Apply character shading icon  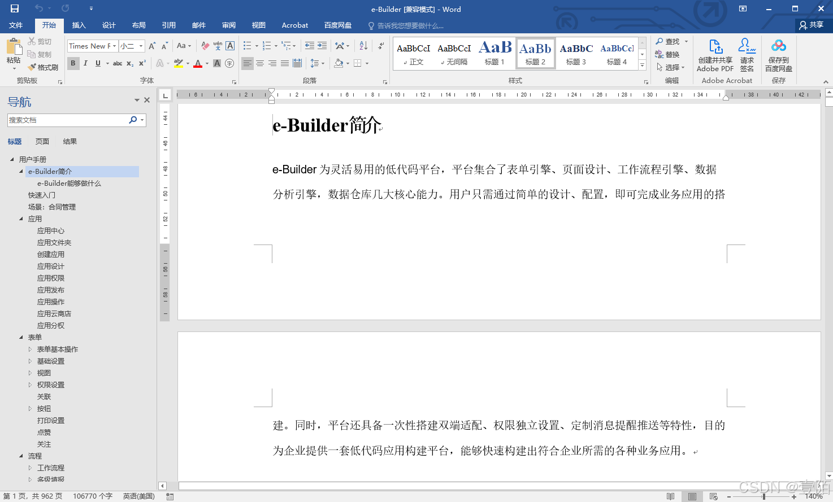(x=217, y=63)
